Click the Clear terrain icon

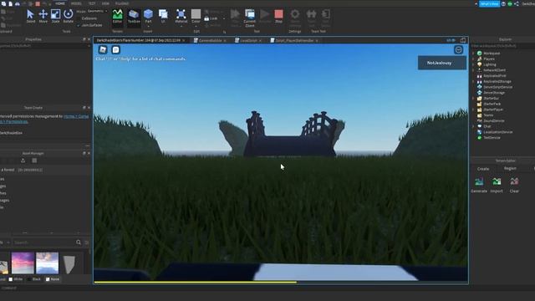coord(514,181)
